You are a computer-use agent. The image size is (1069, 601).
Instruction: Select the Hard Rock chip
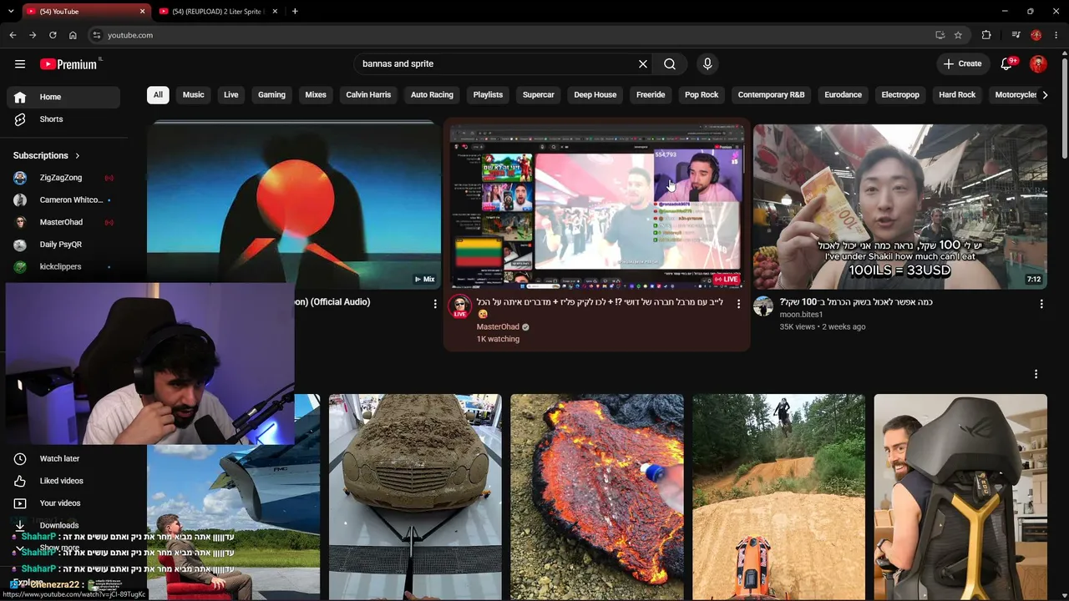[957, 95]
